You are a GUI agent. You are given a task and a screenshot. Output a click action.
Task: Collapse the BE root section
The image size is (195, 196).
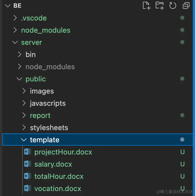pyautogui.click(x=7, y=6)
